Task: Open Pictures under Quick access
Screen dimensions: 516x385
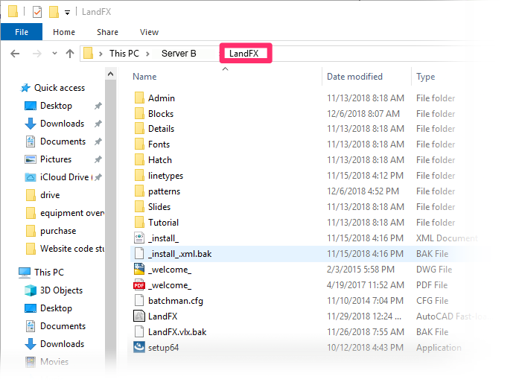Action: (x=56, y=159)
